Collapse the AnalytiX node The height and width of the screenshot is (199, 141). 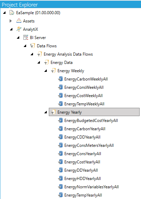[x=11, y=29]
